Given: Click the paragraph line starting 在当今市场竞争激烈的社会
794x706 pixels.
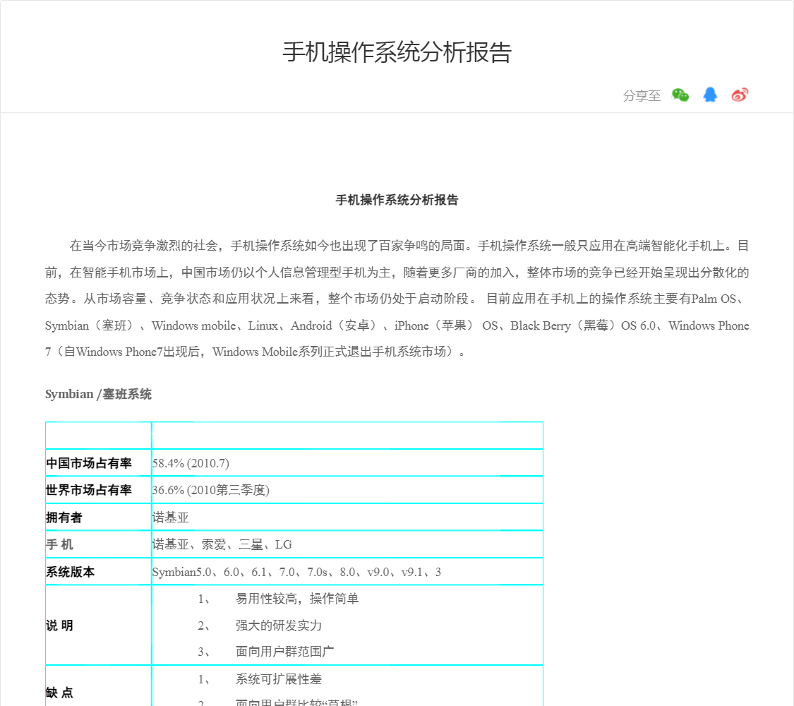Looking at the screenshot, I should (409, 246).
